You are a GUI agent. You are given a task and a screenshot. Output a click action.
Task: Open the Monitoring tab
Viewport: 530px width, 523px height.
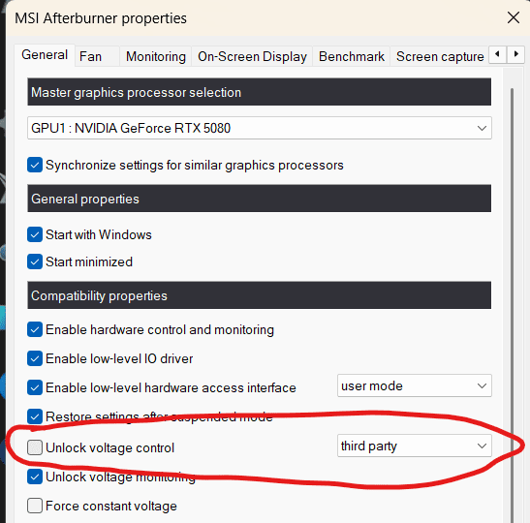point(155,56)
